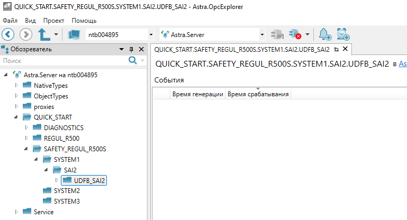Open the Проект menu
The width and height of the screenshot is (407, 220).
click(x=53, y=21)
